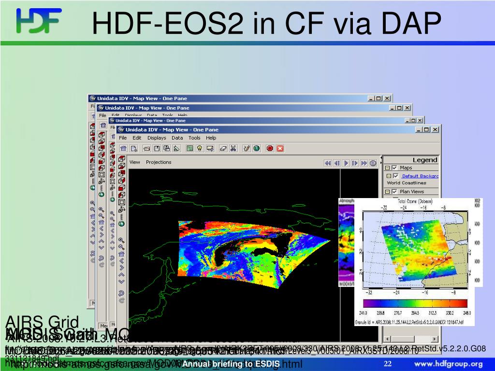Toggle the Default Background checkbox in Legend

click(x=396, y=176)
